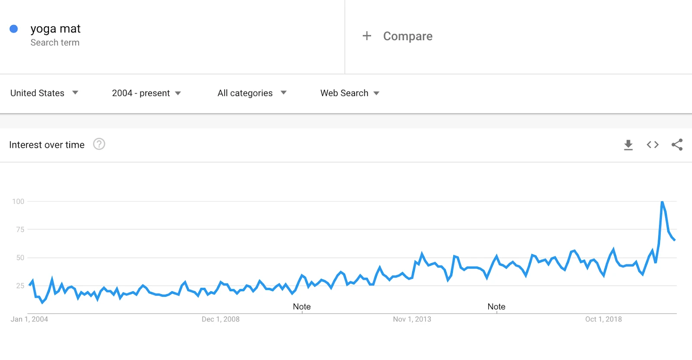Edit the yoga mat search term
This screenshot has width=692, height=360.
tap(55, 29)
